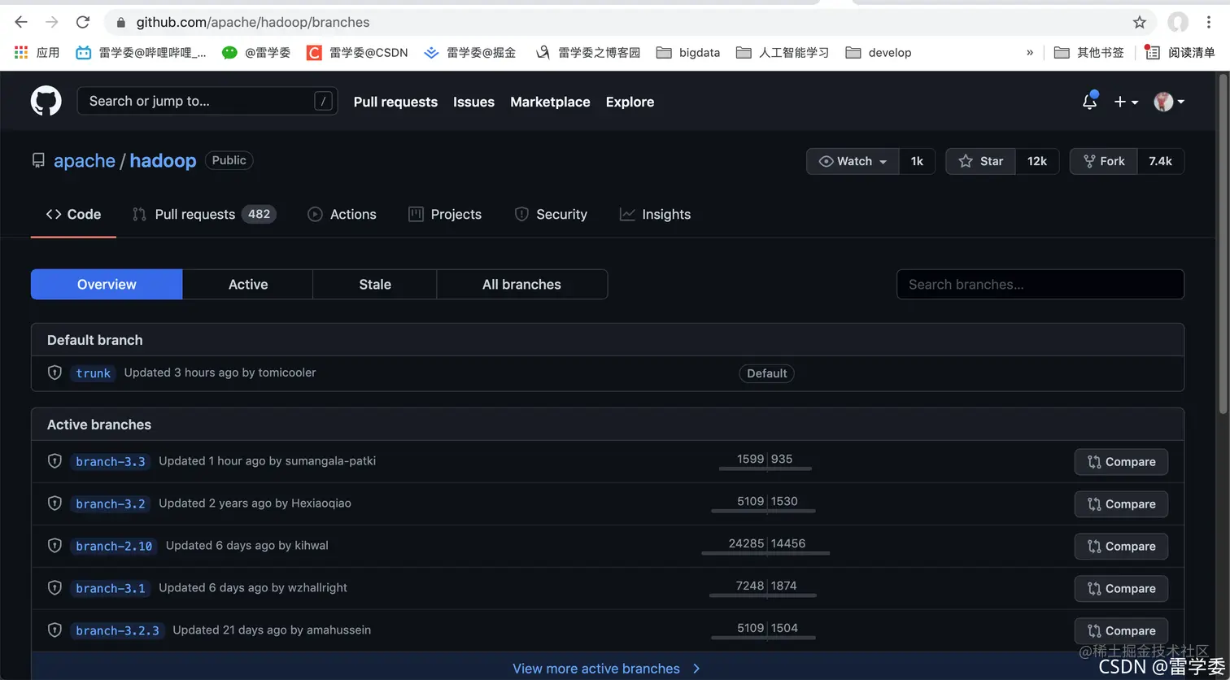Click shield icon next to trunk
The image size is (1230, 680).
tap(55, 373)
